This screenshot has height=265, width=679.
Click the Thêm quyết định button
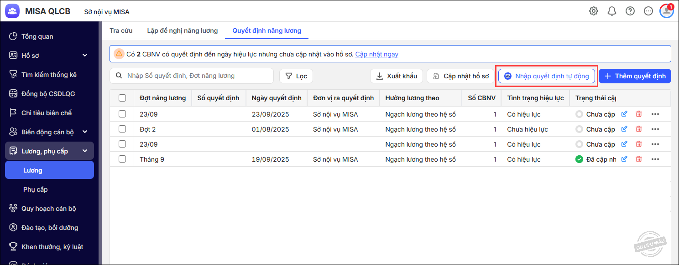click(635, 76)
